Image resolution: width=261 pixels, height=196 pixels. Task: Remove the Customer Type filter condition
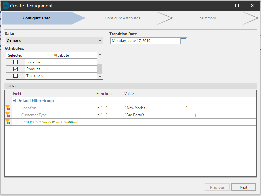click(x=8, y=115)
